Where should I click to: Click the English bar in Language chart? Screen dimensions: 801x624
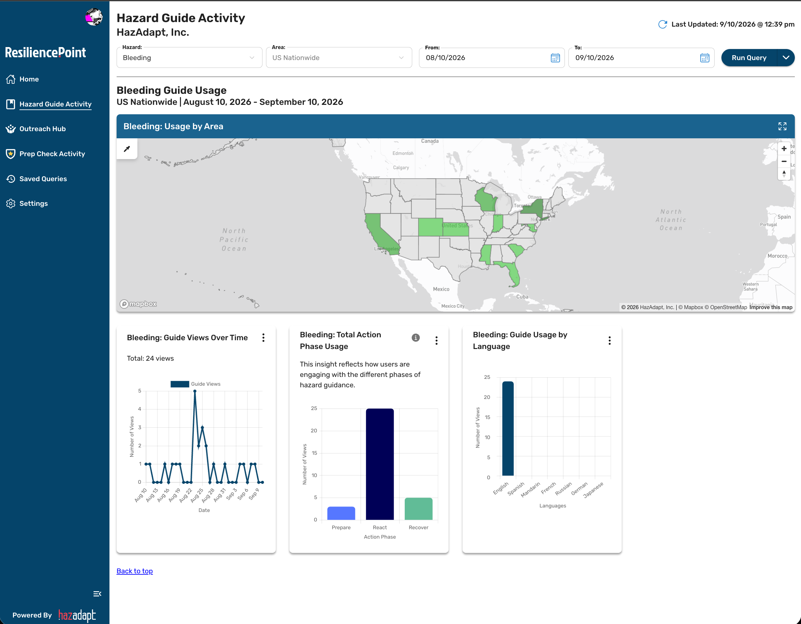pyautogui.click(x=508, y=429)
